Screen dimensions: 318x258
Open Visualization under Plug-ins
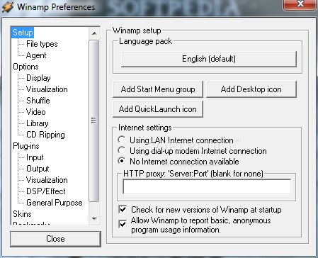47,180
